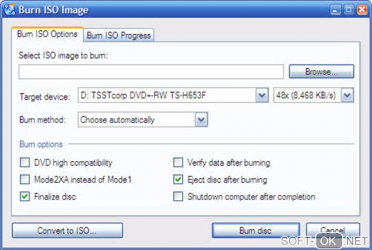Select the Burn ISO Options tab

[x=47, y=34]
